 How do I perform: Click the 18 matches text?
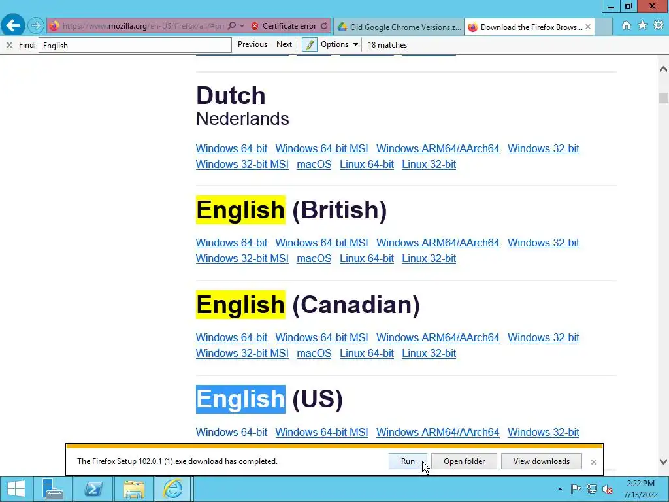click(387, 45)
